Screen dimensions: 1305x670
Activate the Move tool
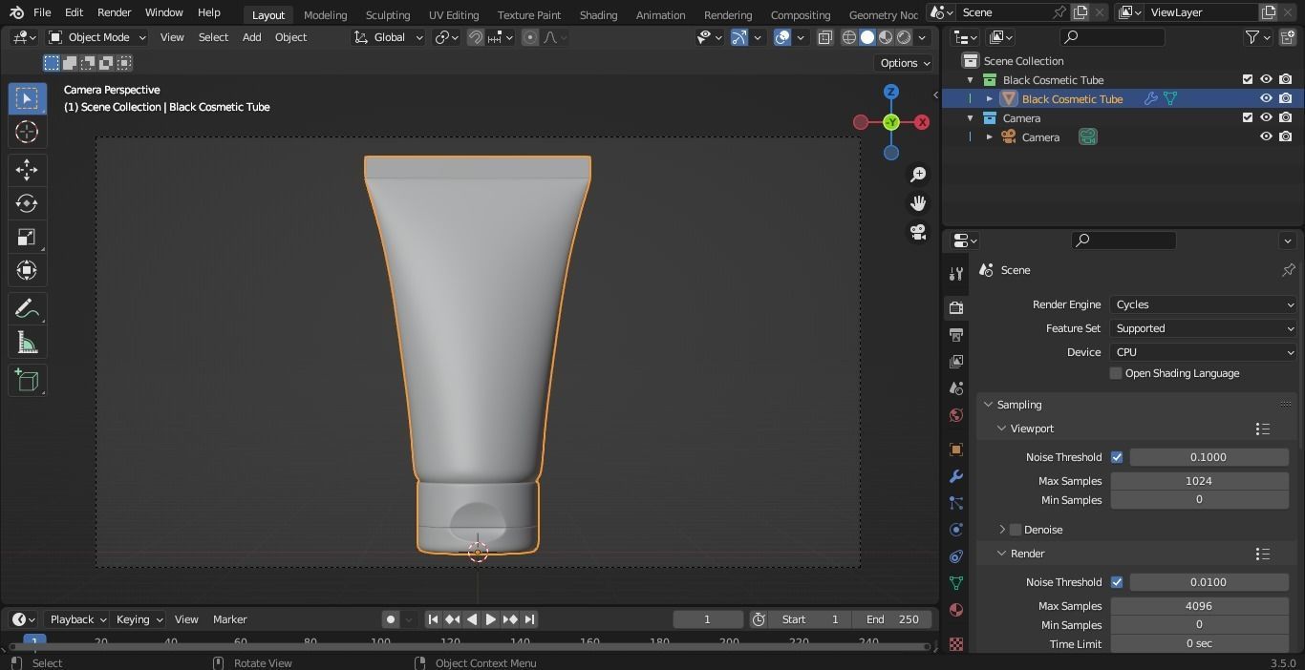coord(27,170)
